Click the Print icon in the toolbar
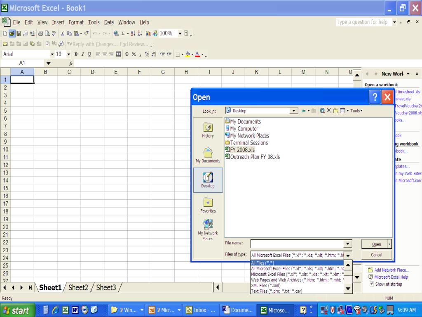422x317 pixels. (41, 33)
